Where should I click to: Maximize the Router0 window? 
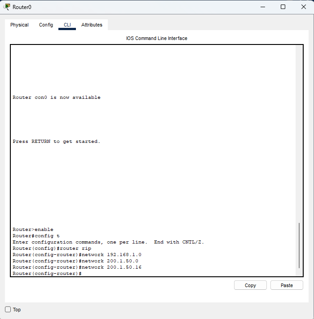[x=283, y=7]
